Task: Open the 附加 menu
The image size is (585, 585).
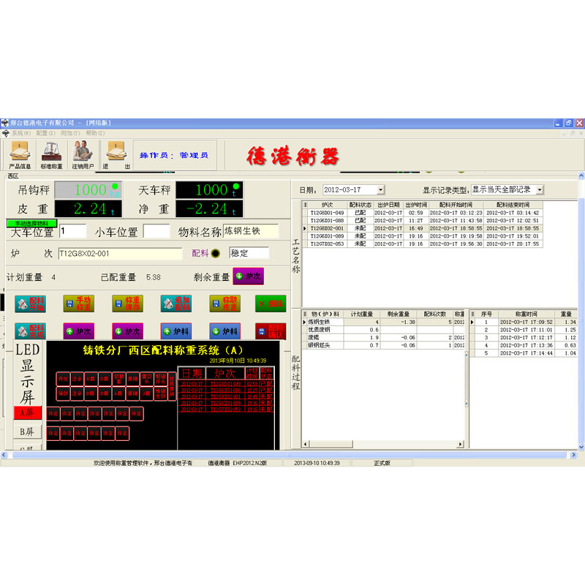Action: coord(70,133)
